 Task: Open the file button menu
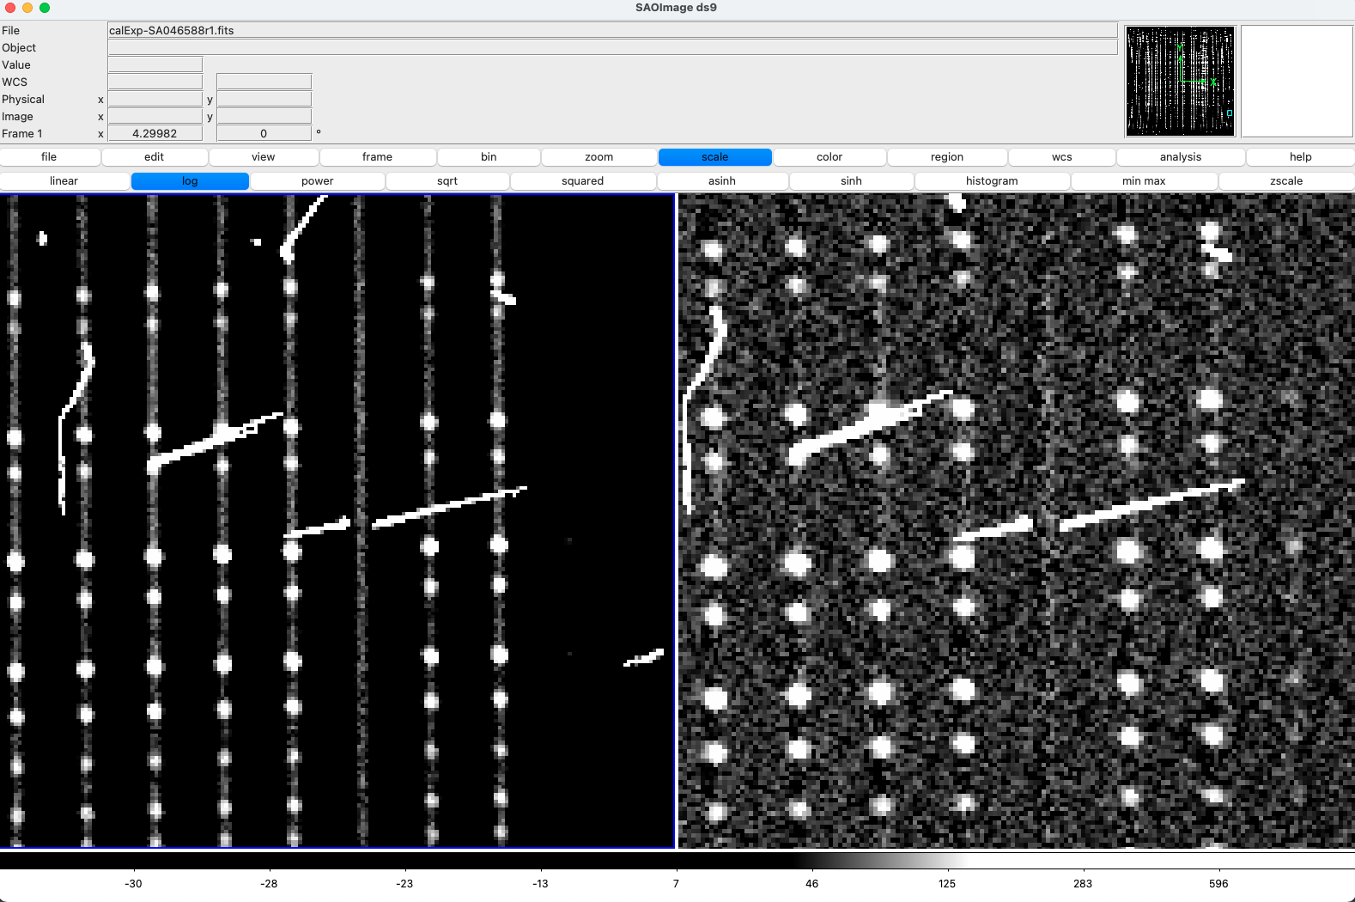tap(49, 157)
